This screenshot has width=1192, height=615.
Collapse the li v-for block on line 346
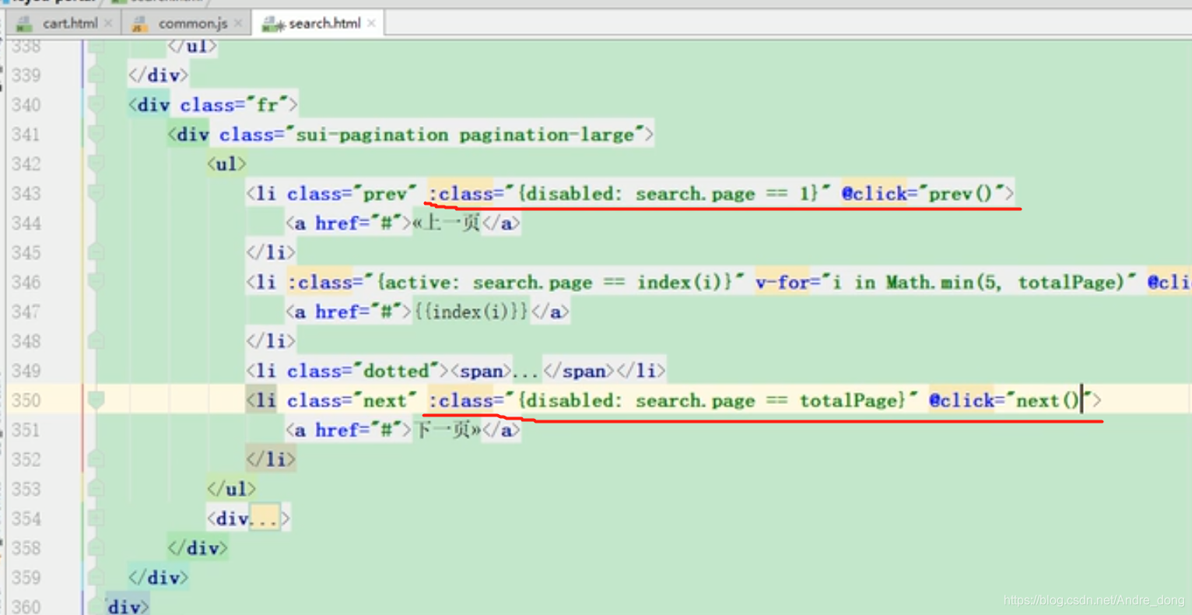(96, 282)
